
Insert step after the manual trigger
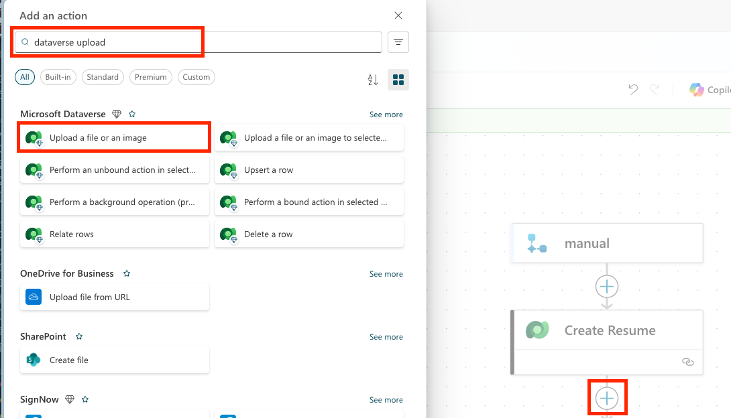tap(607, 287)
